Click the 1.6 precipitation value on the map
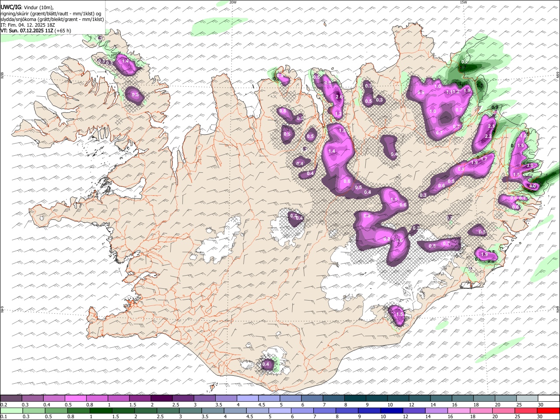The width and height of the screenshot is (560, 420). click(x=521, y=146)
